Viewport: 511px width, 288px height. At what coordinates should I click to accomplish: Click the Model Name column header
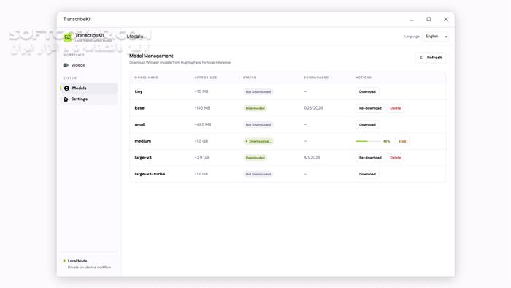pyautogui.click(x=146, y=77)
